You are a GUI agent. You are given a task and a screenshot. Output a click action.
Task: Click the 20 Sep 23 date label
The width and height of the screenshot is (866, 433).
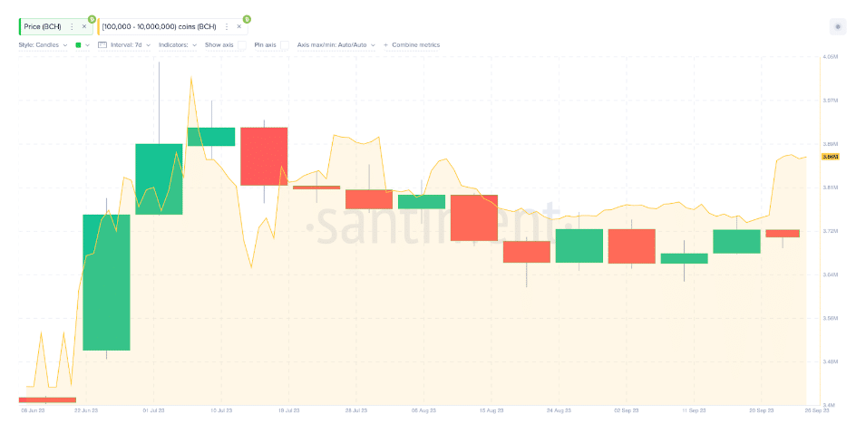(x=761, y=410)
